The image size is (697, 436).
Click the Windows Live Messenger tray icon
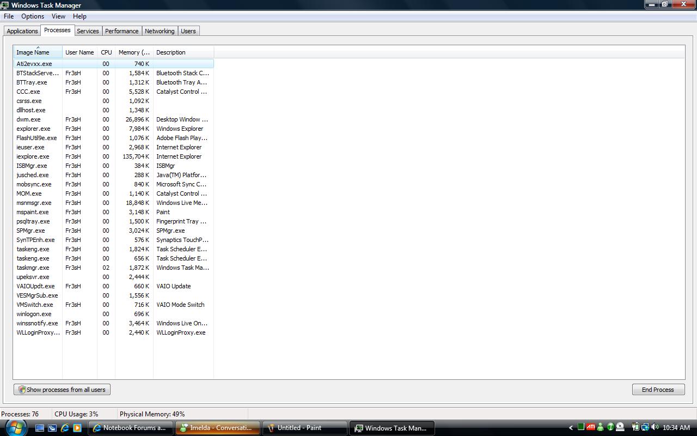601,427
